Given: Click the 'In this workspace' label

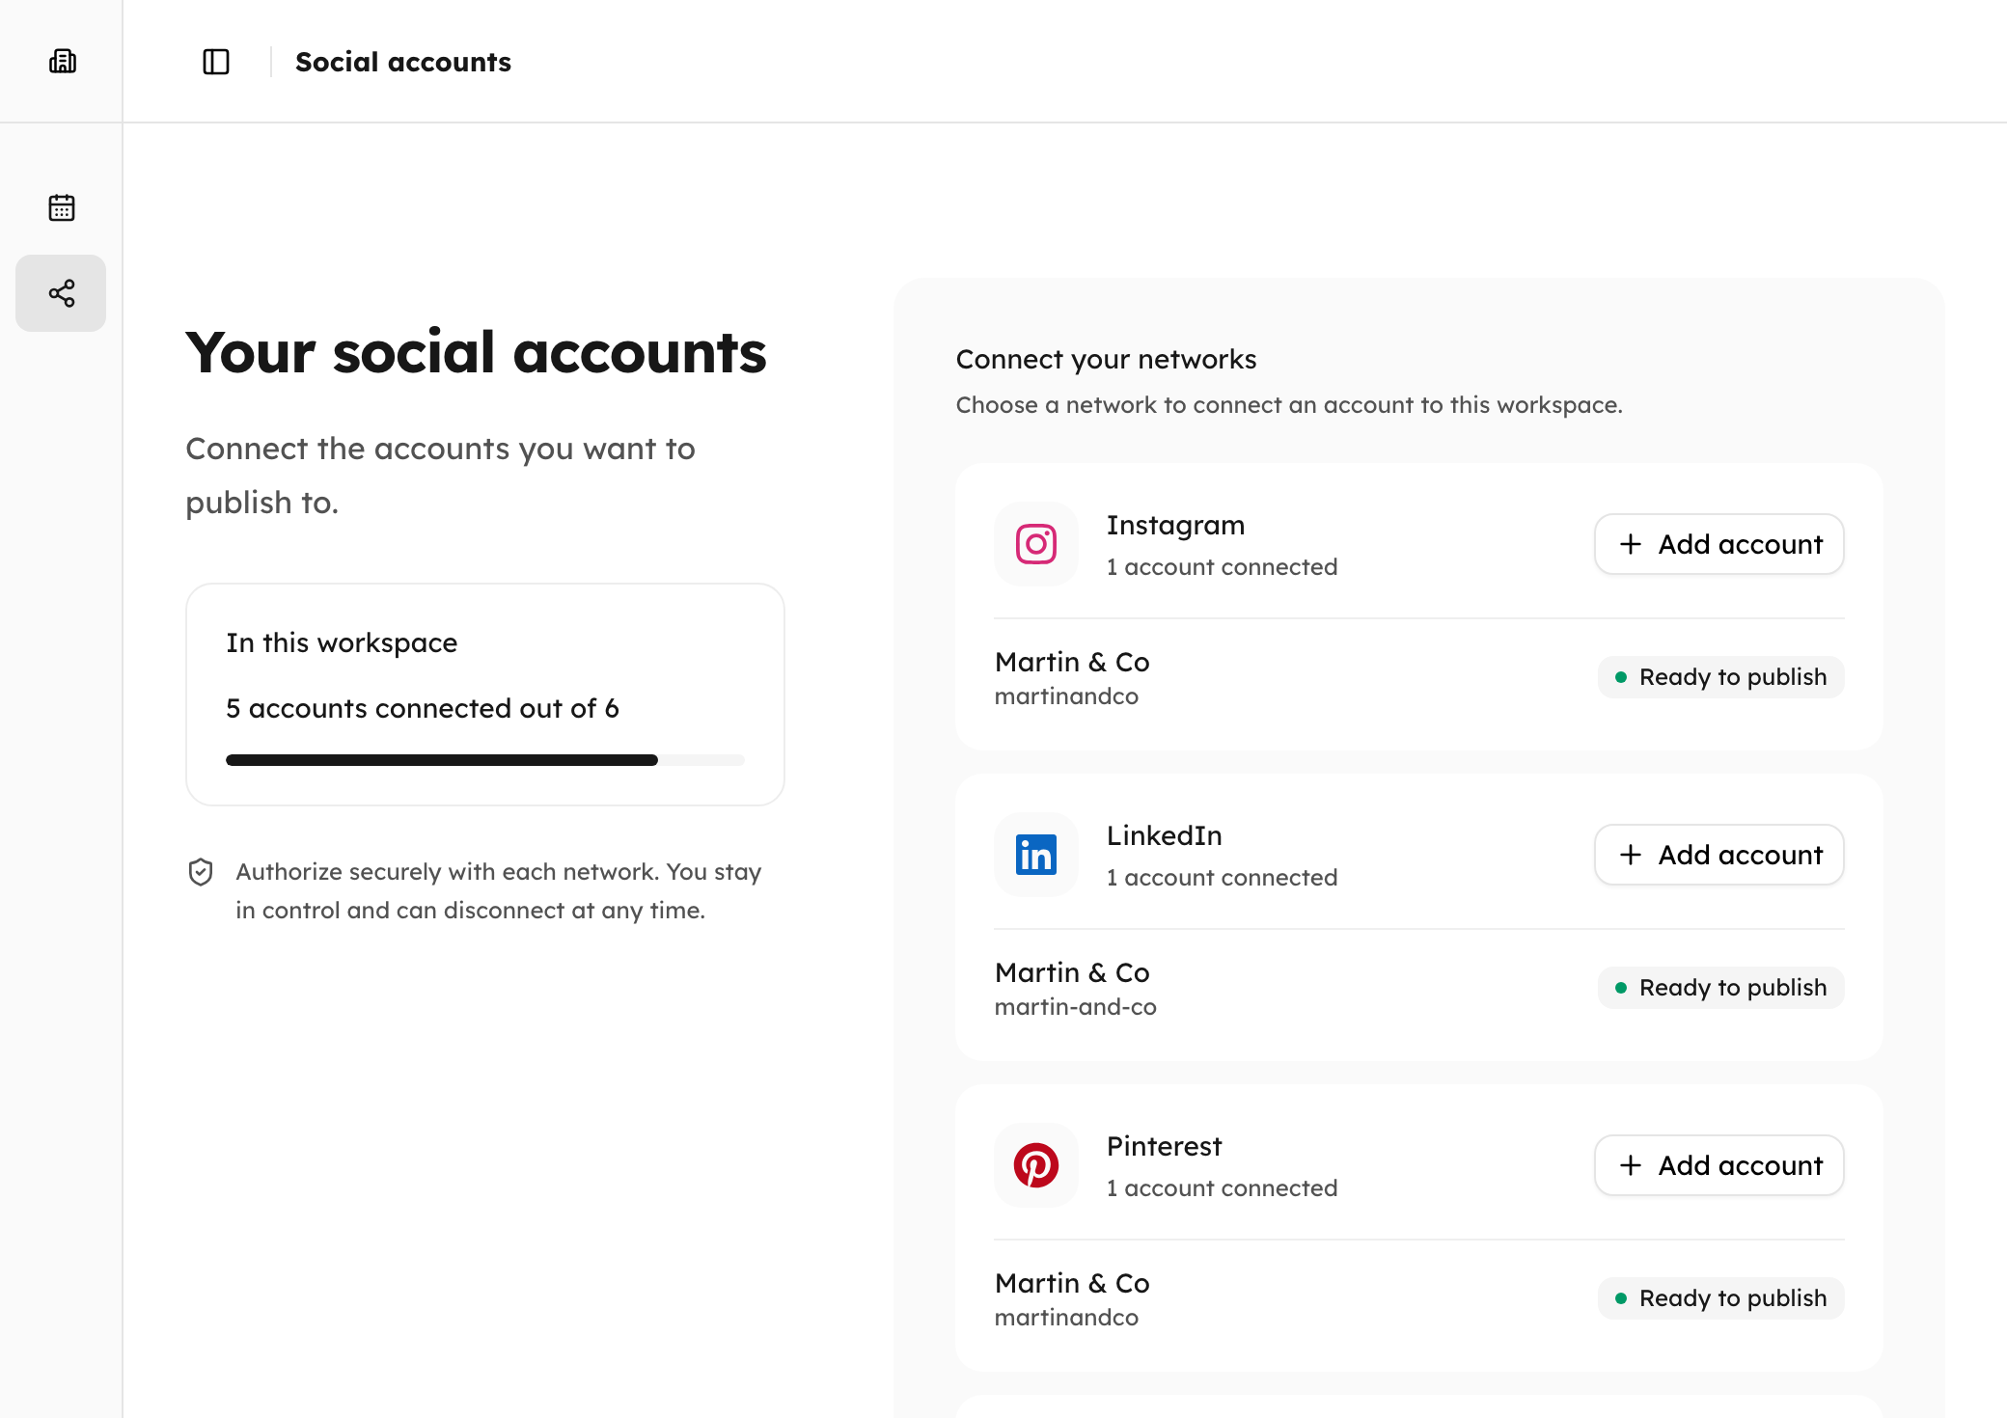Looking at the screenshot, I should [342, 642].
